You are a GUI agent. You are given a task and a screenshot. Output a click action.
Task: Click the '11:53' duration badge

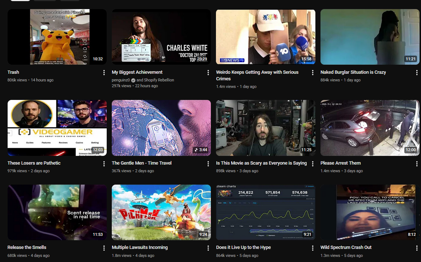(x=98, y=234)
